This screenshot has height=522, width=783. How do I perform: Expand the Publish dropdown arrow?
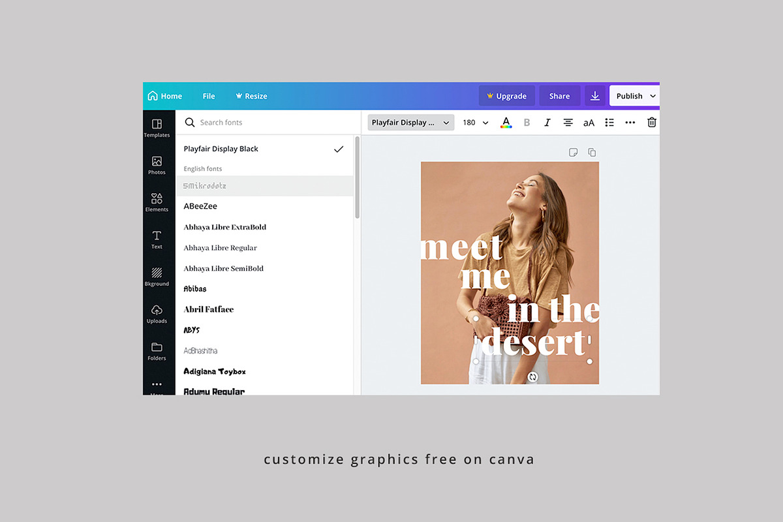pos(653,96)
